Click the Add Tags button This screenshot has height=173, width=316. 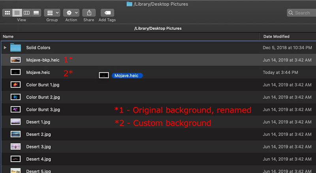point(107,13)
